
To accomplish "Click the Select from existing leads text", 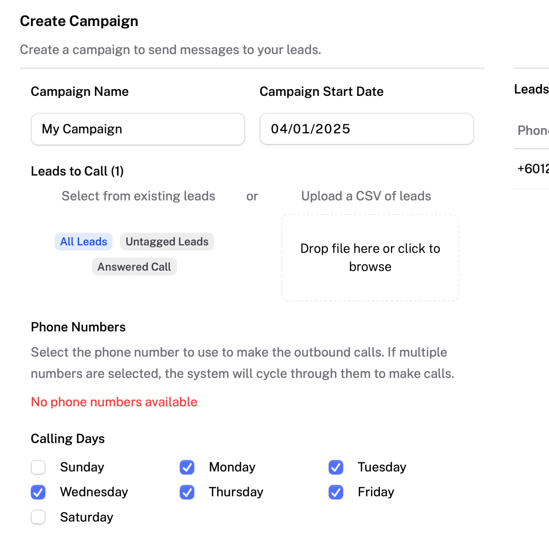I will [138, 196].
